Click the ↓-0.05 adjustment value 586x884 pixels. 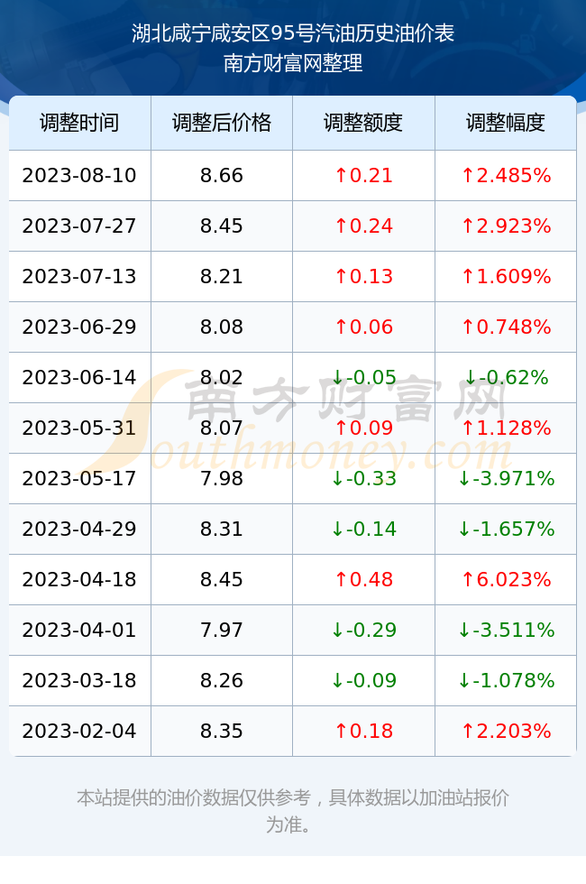click(363, 377)
